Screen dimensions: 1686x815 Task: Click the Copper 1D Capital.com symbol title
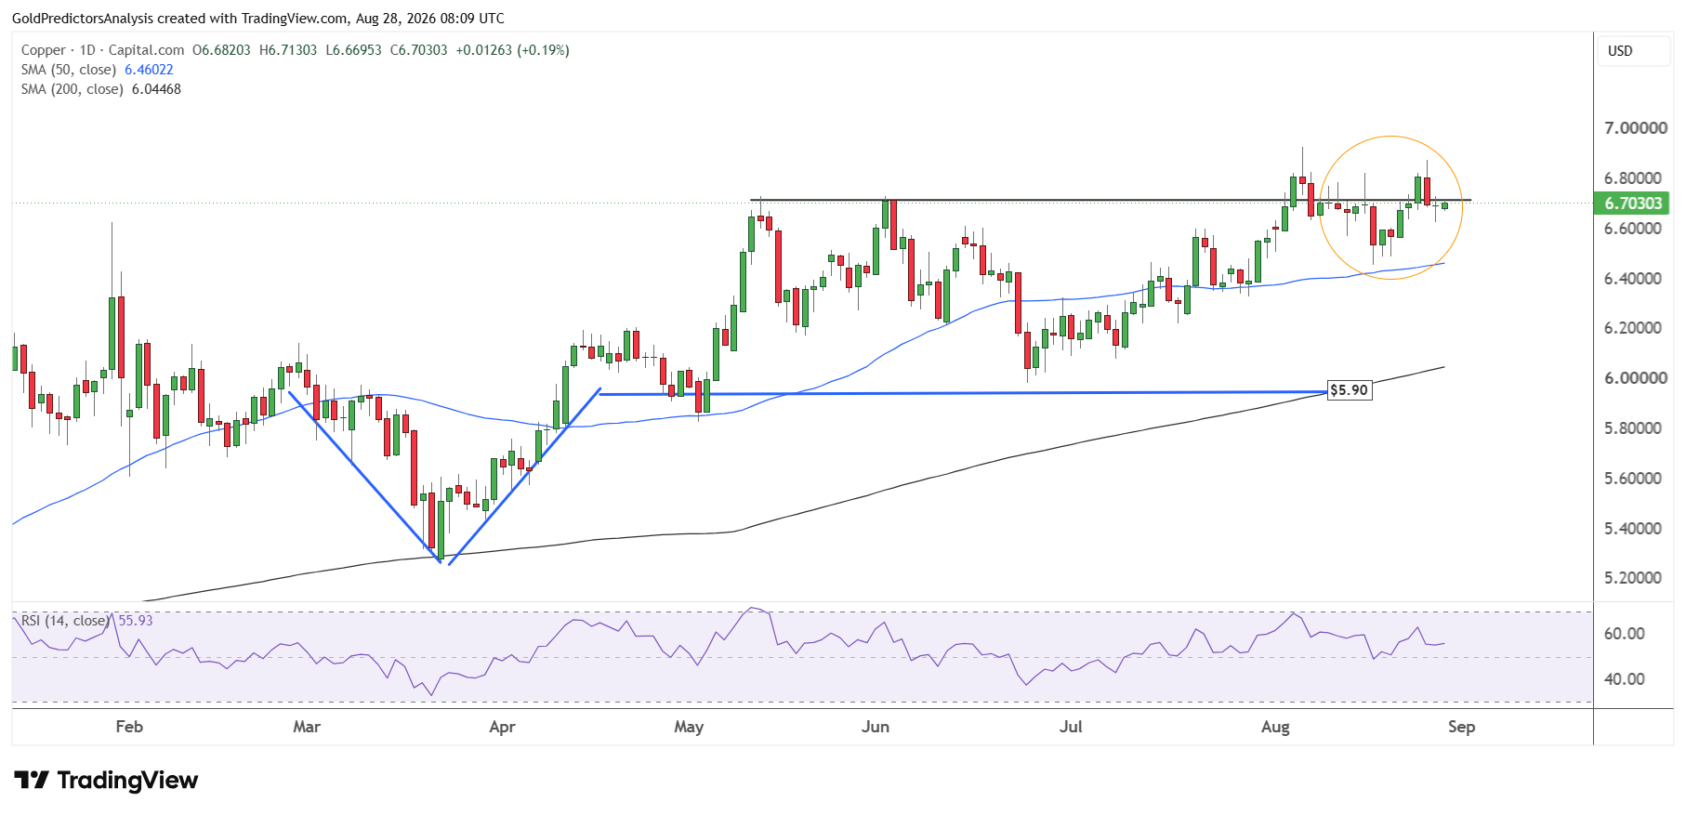[102, 50]
